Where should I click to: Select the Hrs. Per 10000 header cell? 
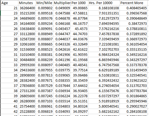[104, 3]
